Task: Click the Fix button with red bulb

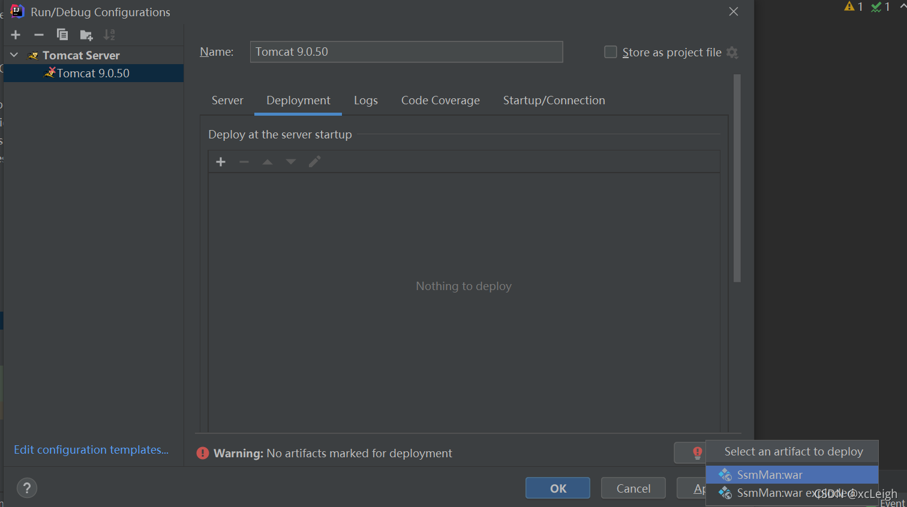Action: pos(690,452)
